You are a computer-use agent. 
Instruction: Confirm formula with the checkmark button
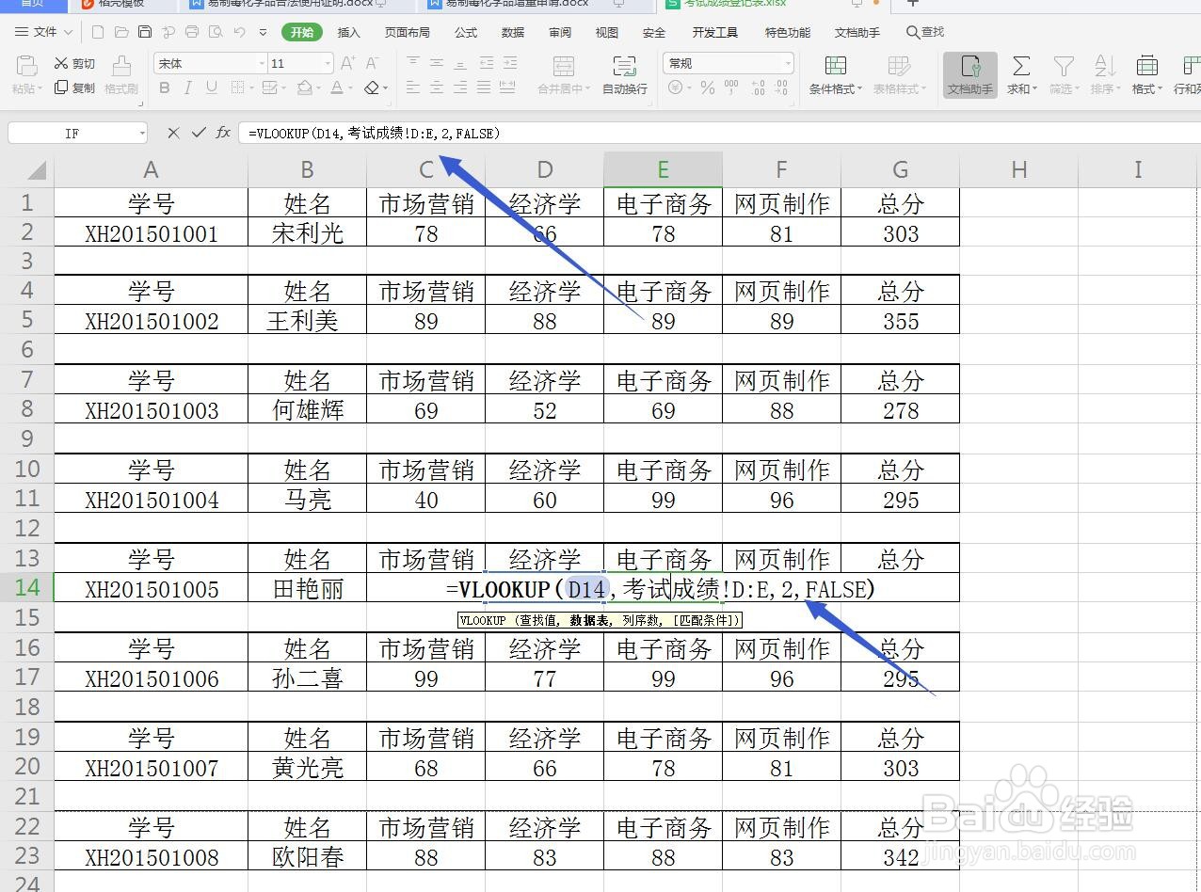click(x=198, y=133)
